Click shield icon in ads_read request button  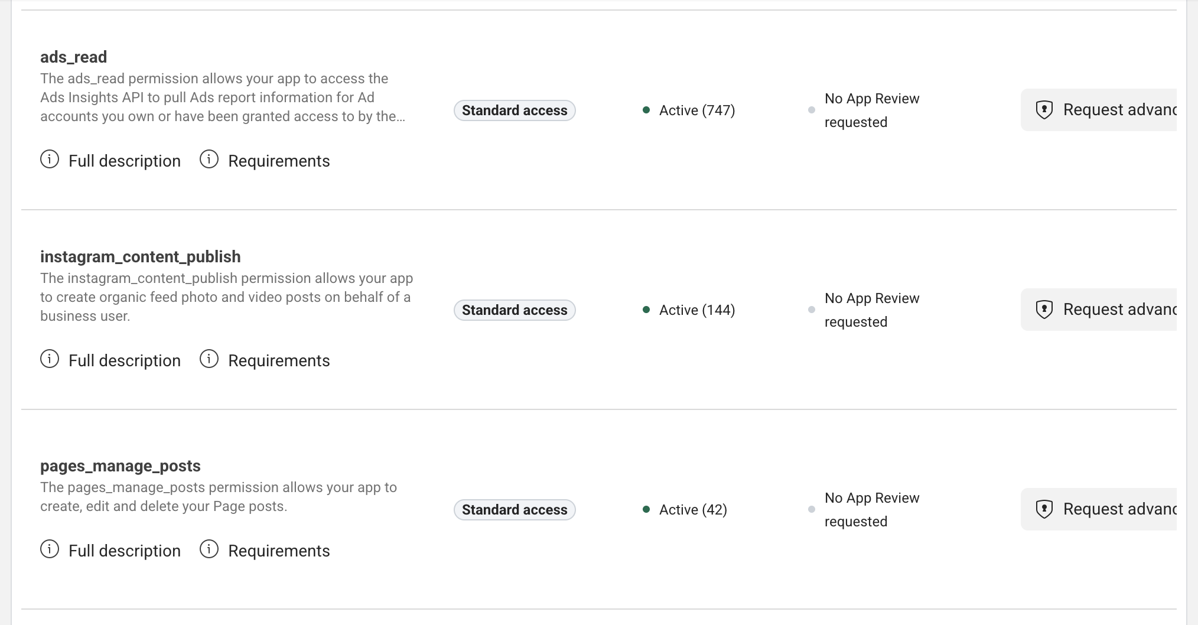coord(1044,110)
